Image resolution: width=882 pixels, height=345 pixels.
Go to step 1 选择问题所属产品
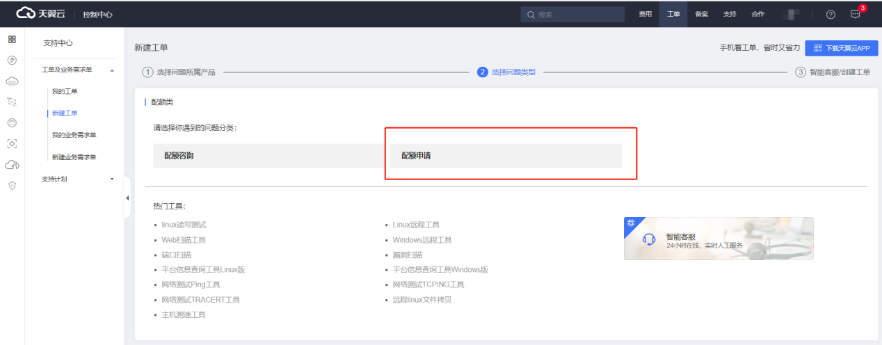179,72
